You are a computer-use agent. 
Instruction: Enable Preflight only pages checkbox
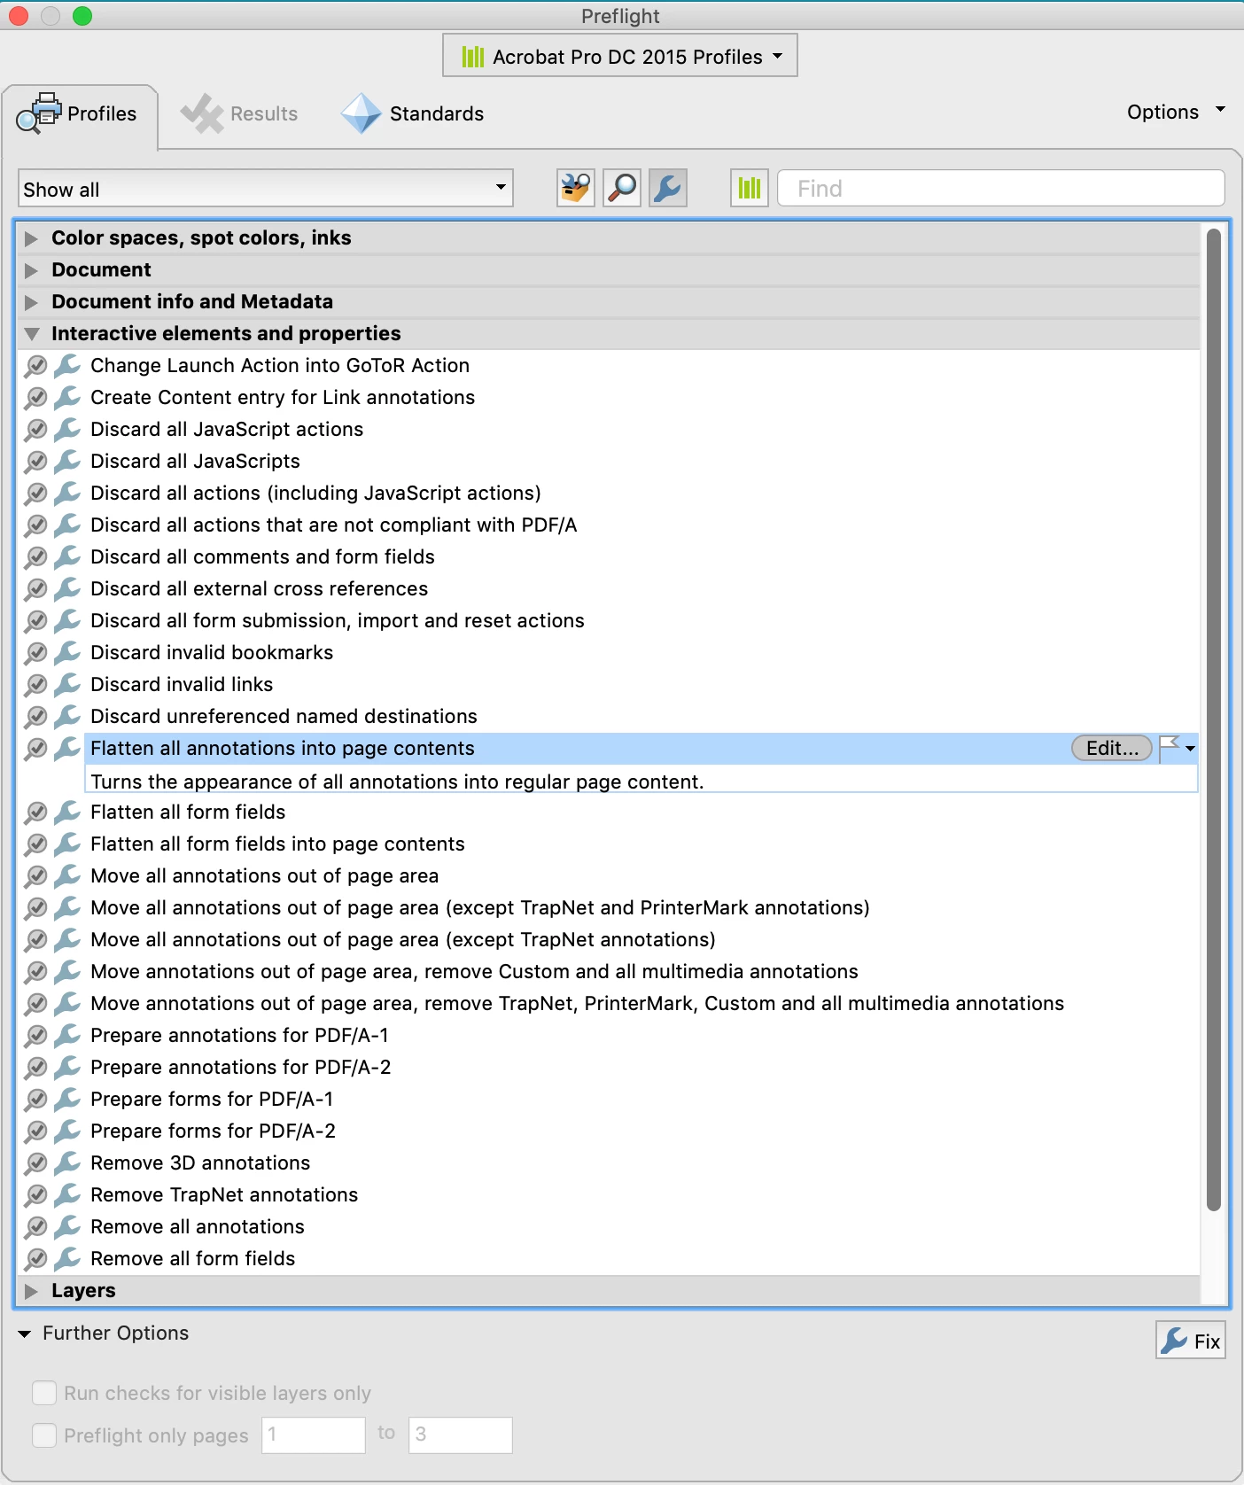[x=44, y=1435]
